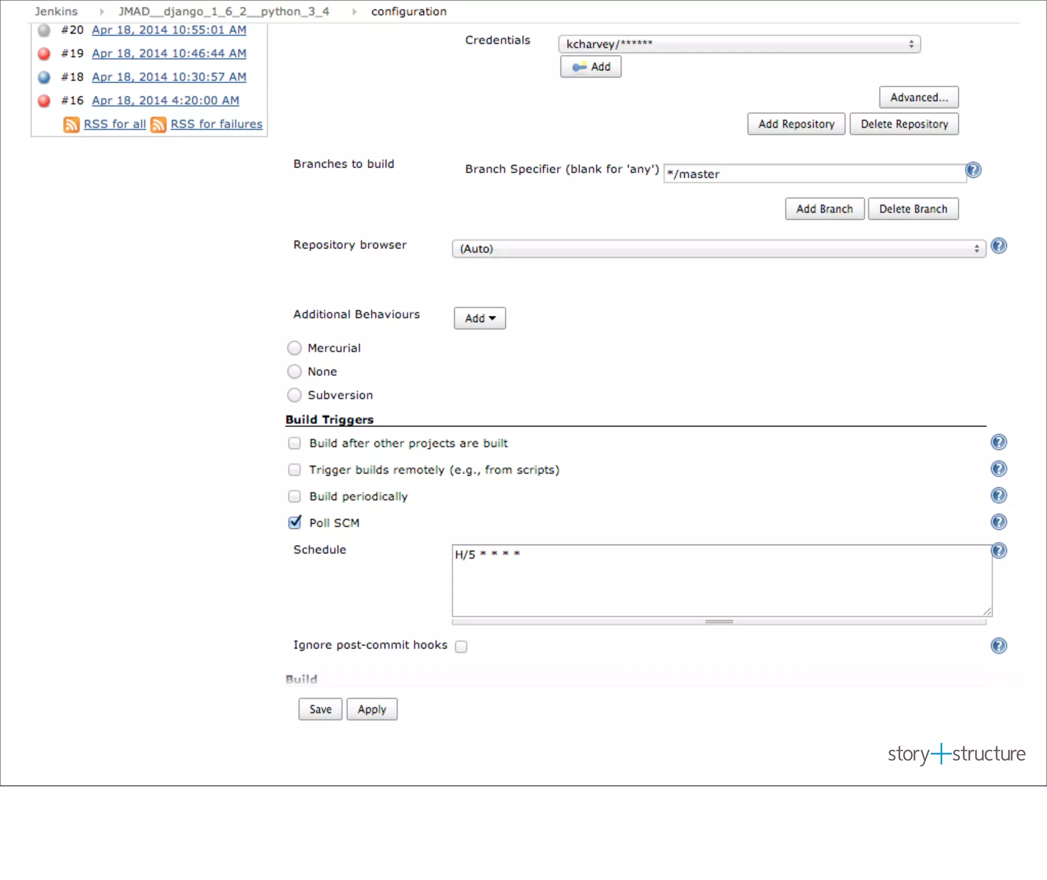Open build Apr 18, 2014 10:30:57 AM
The height and width of the screenshot is (880, 1047).
coord(169,77)
